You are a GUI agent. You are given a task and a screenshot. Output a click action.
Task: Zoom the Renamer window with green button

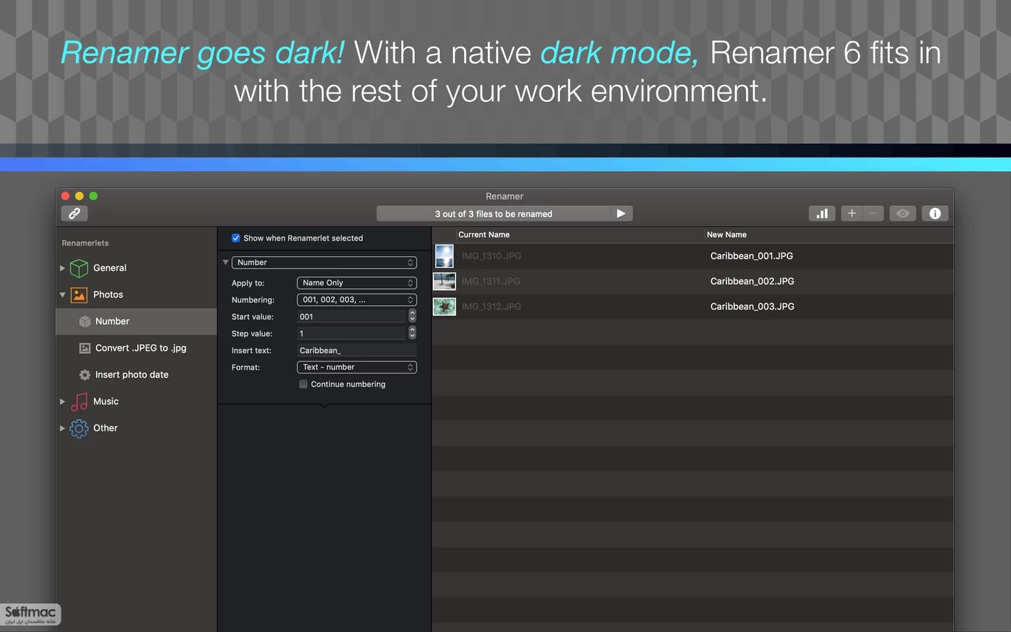click(x=93, y=196)
